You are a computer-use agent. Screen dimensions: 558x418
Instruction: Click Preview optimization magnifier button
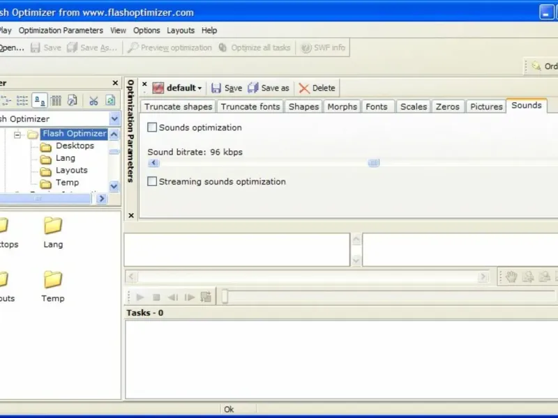tap(169, 47)
